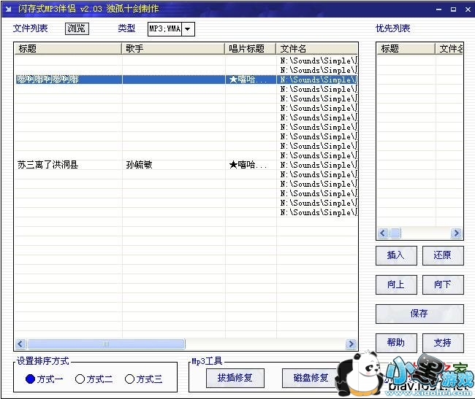Select the highlighted 嘟啊嘟啊嘟啊嘟 row
The height and width of the screenshot is (399, 475).
coord(186,80)
